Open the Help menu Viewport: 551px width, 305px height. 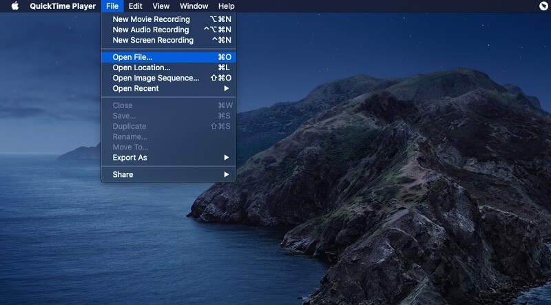[227, 6]
